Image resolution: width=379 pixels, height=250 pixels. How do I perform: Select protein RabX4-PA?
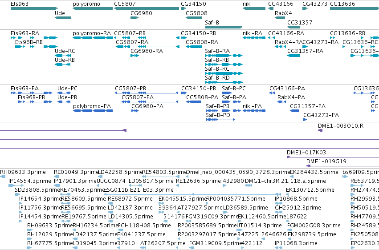[x=281, y=102]
